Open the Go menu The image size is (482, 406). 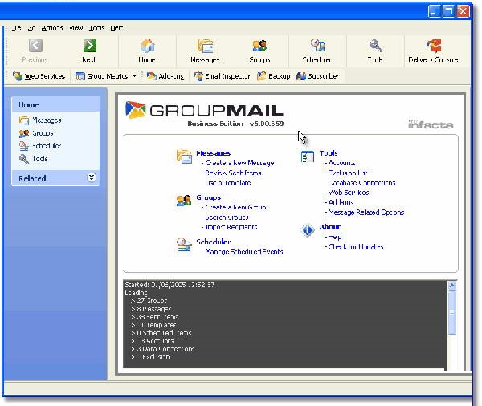[x=31, y=28]
